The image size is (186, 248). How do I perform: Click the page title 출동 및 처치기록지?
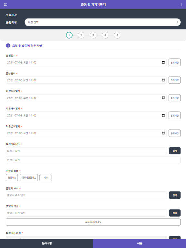(93, 5)
